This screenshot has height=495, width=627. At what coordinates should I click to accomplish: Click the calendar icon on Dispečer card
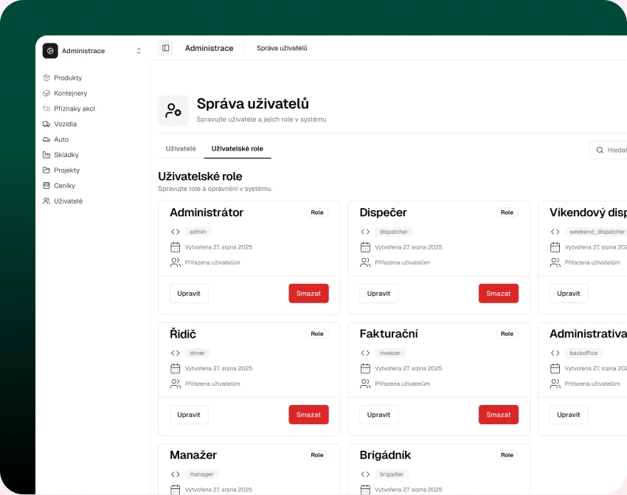pyautogui.click(x=365, y=247)
